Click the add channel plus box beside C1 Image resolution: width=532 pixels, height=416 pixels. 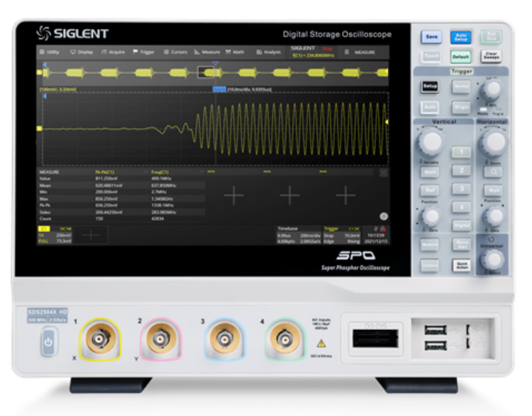[91, 233]
